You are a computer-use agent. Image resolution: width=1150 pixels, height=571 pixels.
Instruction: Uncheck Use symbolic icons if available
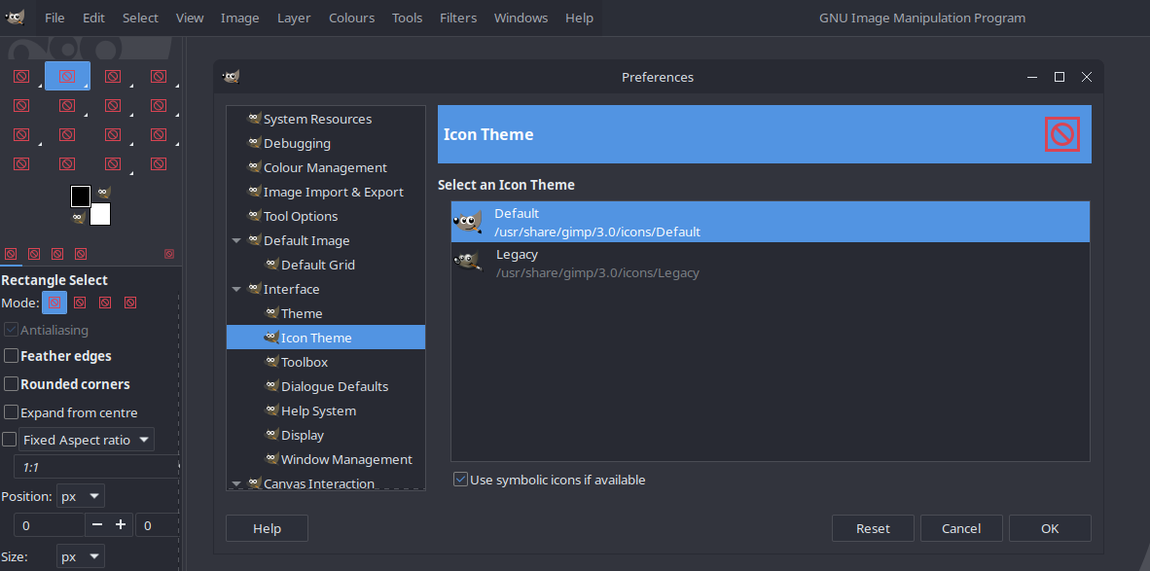(460, 480)
